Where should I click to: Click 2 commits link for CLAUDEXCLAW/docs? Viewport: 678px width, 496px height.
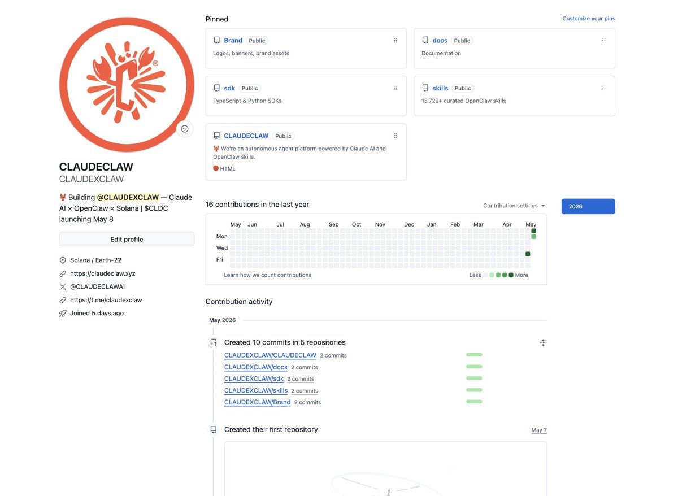305,368
